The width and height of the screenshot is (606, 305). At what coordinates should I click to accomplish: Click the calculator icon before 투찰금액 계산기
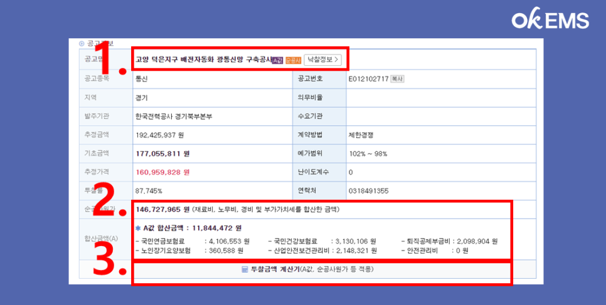pyautogui.click(x=245, y=269)
